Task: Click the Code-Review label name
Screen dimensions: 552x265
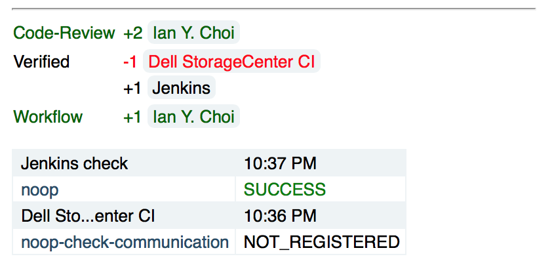Action: [x=64, y=32]
